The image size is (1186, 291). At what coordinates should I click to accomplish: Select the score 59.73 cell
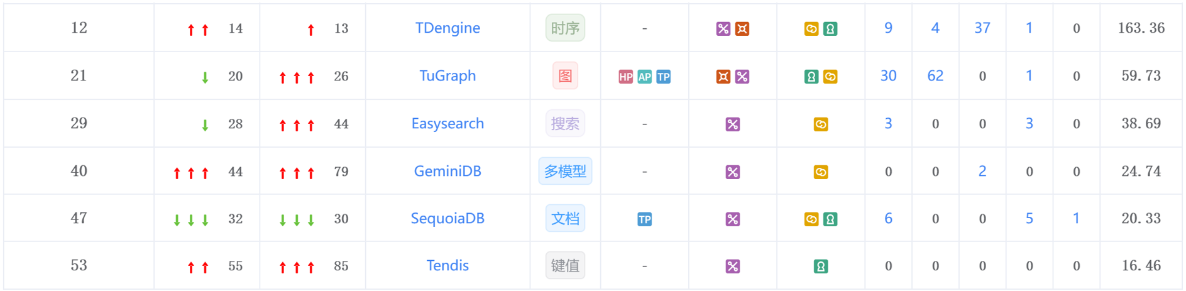1141,76
